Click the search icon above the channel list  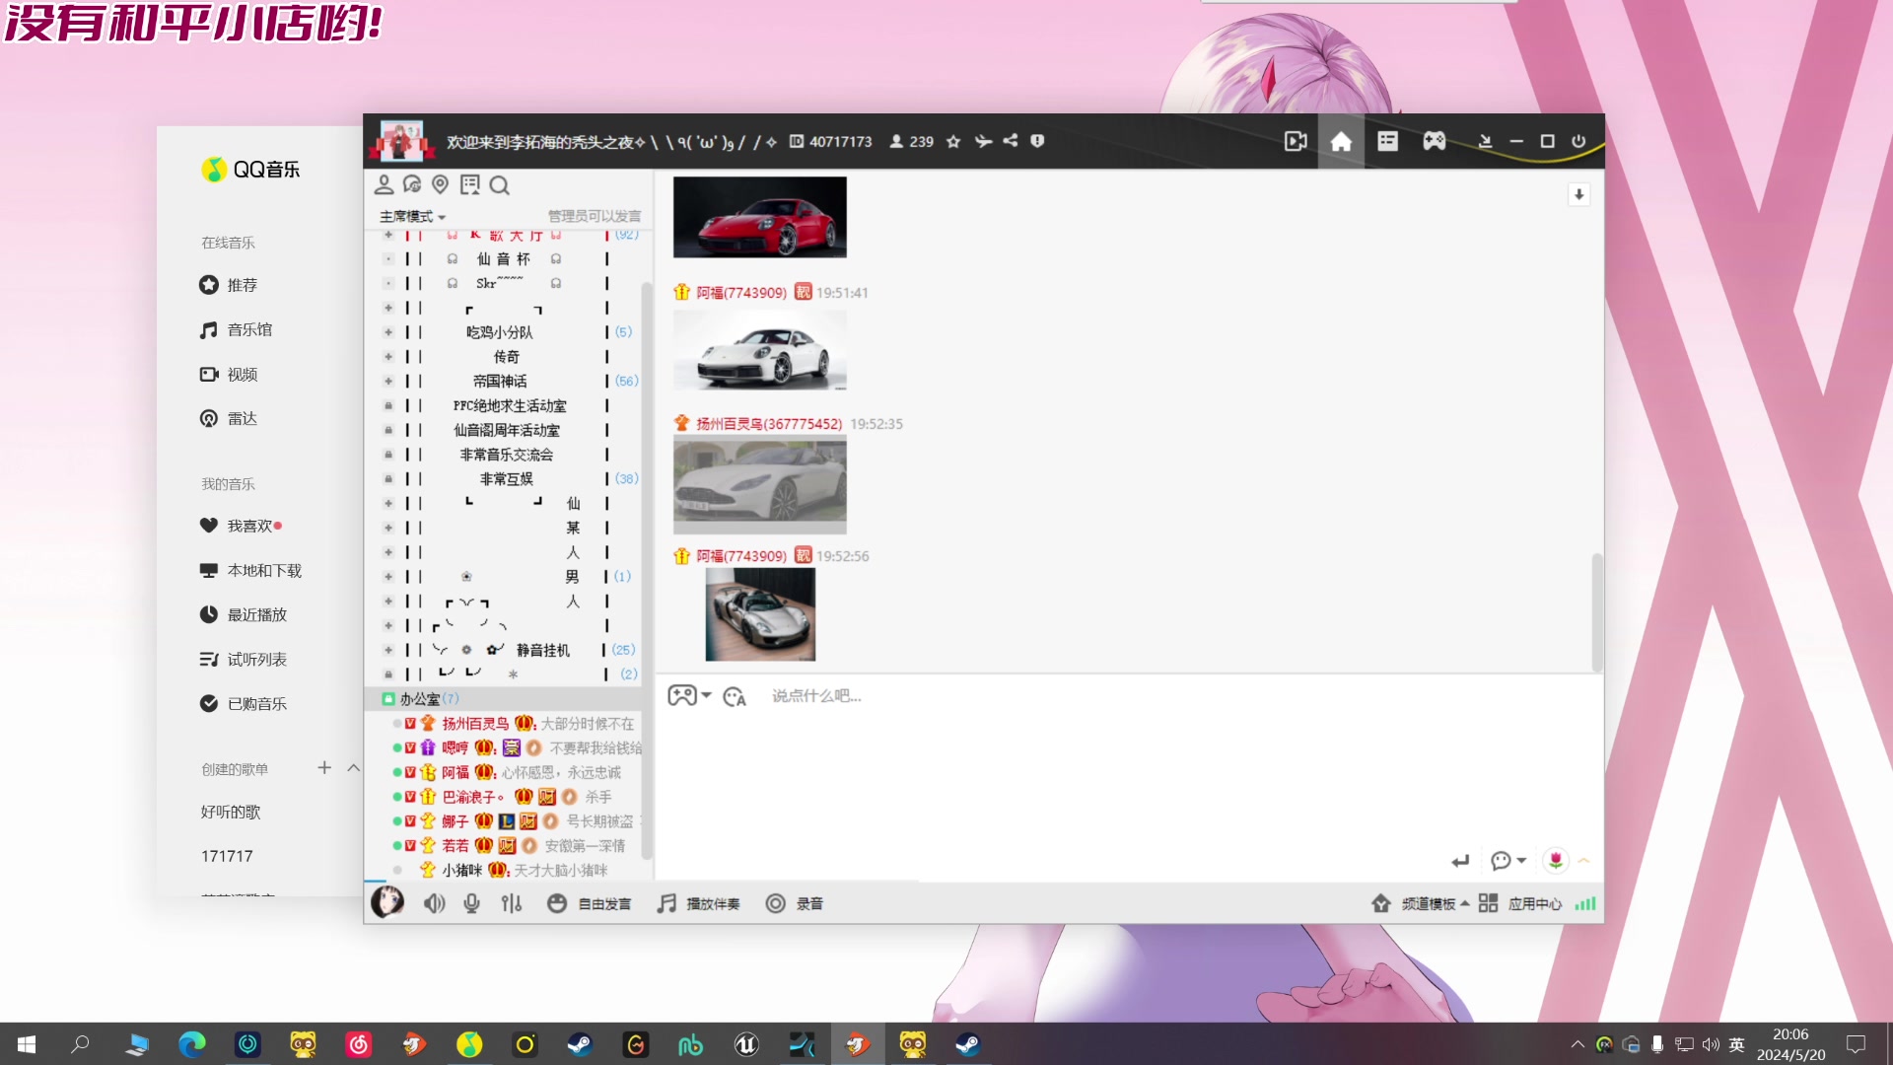(500, 185)
